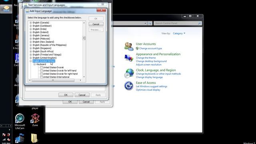Open Change account type link

point(150,48)
